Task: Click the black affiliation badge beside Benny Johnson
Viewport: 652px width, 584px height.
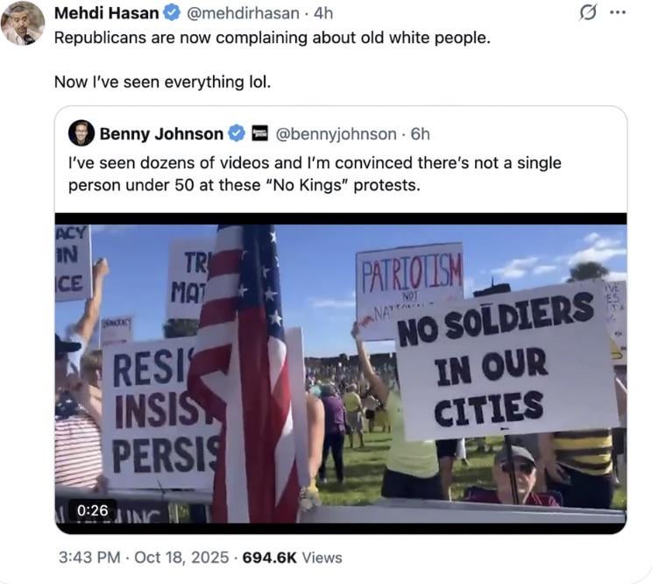Action: (x=260, y=133)
